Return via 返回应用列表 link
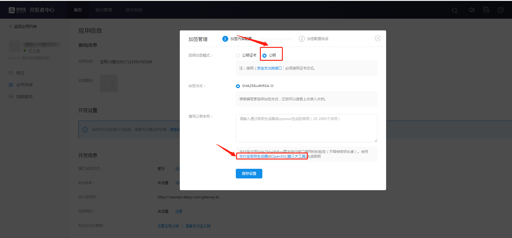Viewport: 512px width, 238px height. point(25,26)
